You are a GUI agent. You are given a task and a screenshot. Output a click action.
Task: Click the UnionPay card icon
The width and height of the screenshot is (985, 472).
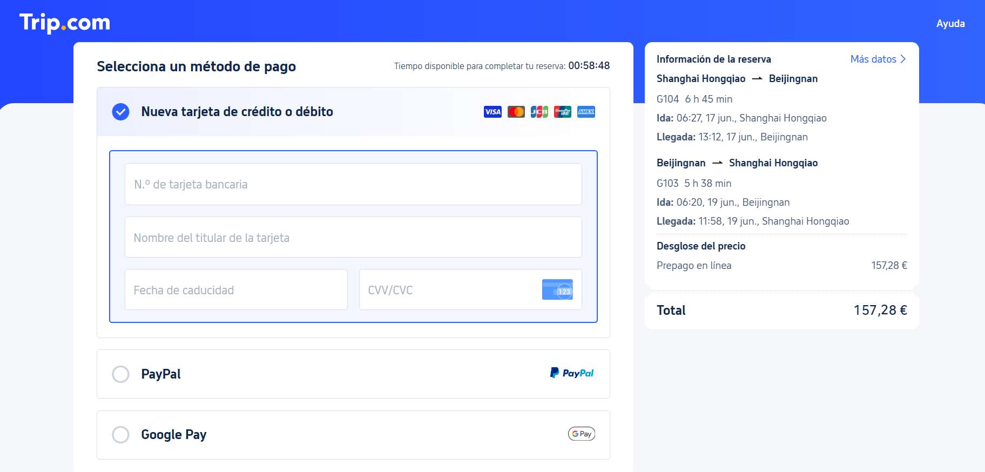pos(562,112)
